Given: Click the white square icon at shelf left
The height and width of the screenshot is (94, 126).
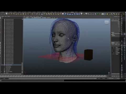Looking at the screenshot, I should pyautogui.click(x=7, y=14).
